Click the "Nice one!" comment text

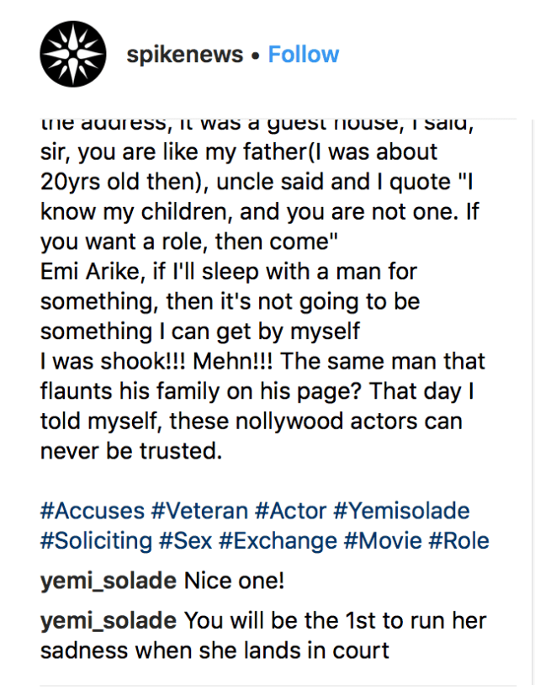coord(230,581)
